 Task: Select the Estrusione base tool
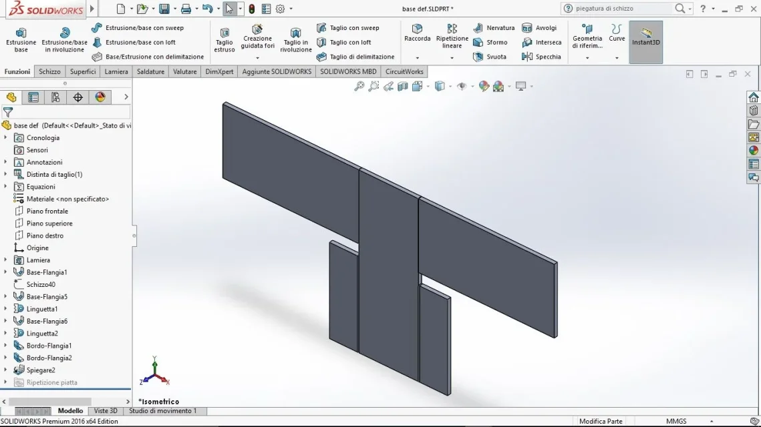(x=21, y=40)
